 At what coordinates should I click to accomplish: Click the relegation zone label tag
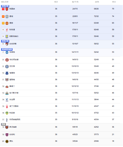[4, 124]
